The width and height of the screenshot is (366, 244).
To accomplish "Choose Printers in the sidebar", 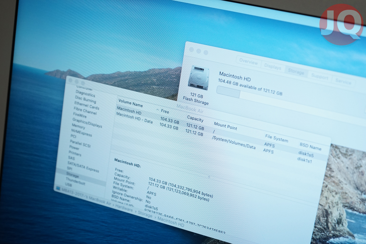I will 75,153.
